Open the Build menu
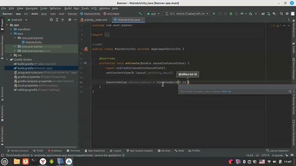The image size is (296, 166). coord(68,8)
